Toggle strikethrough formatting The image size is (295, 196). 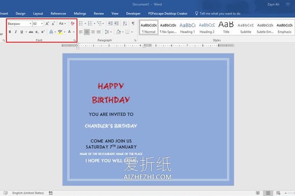pos(31,32)
